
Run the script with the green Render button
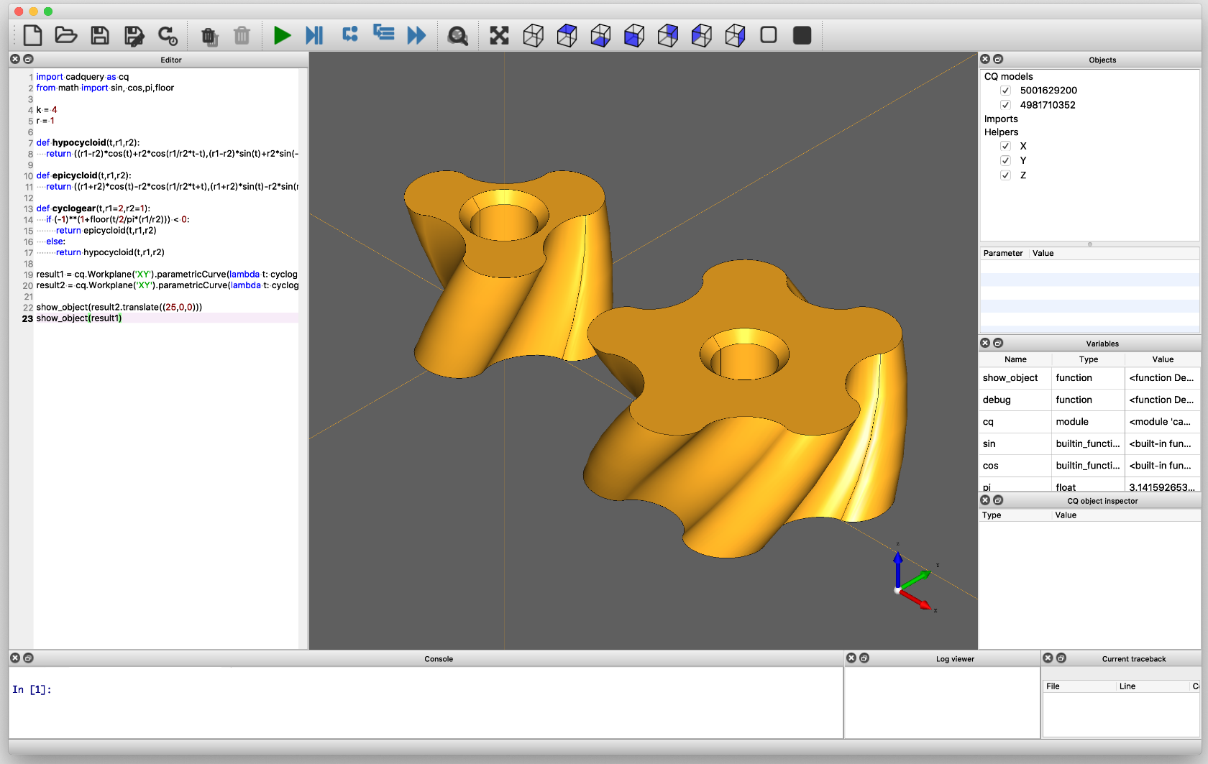[283, 35]
